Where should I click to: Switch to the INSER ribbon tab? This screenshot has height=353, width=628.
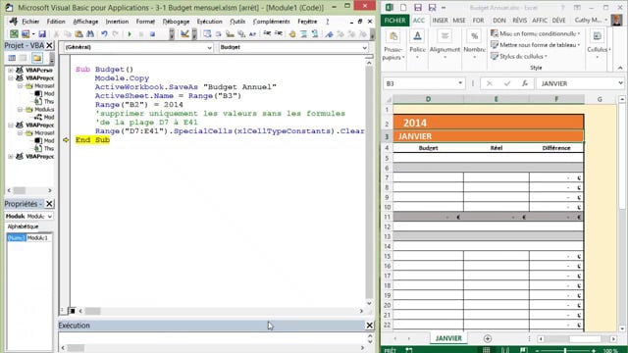coord(440,20)
